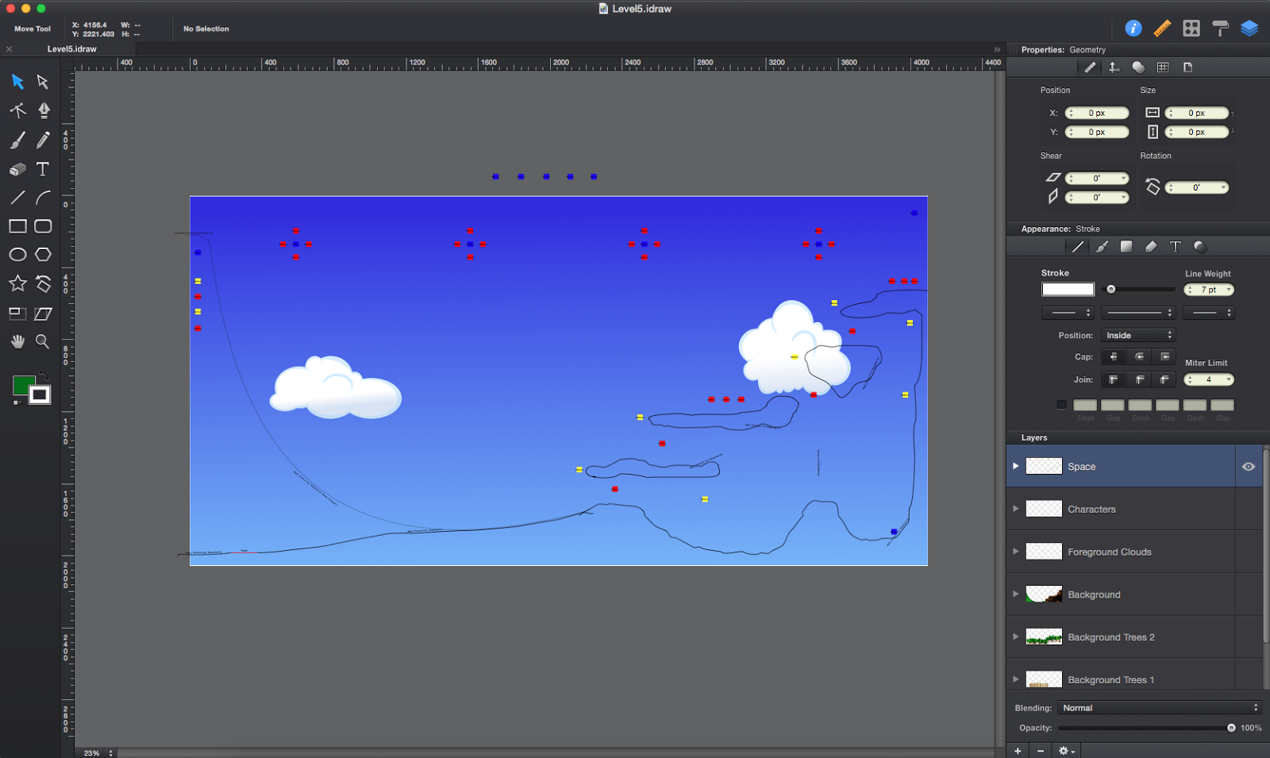
Task: Swap fill and stroke colors
Action: [44, 375]
